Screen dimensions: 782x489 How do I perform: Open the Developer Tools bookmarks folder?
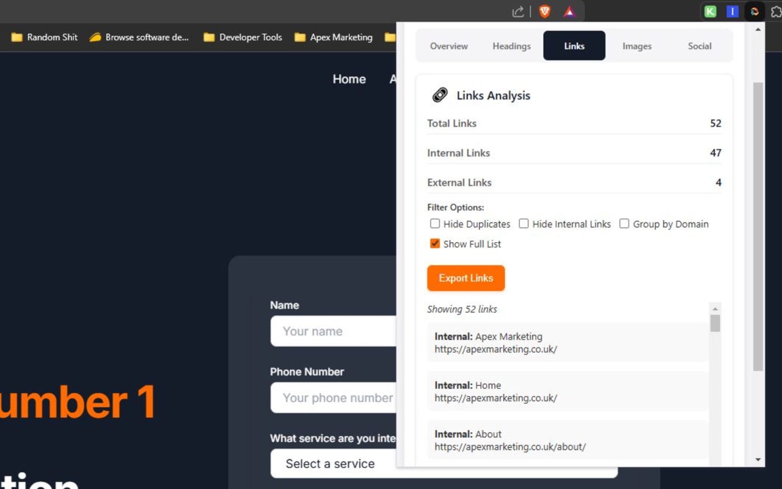(x=243, y=37)
